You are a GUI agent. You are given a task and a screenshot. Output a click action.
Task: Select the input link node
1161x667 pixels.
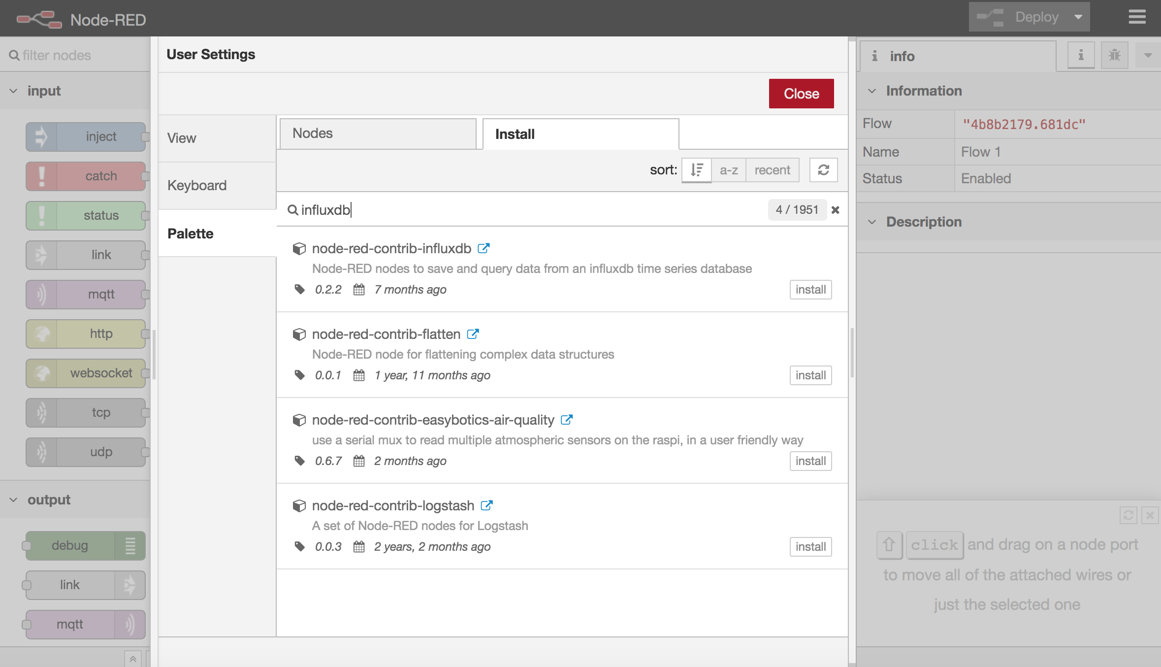point(86,255)
